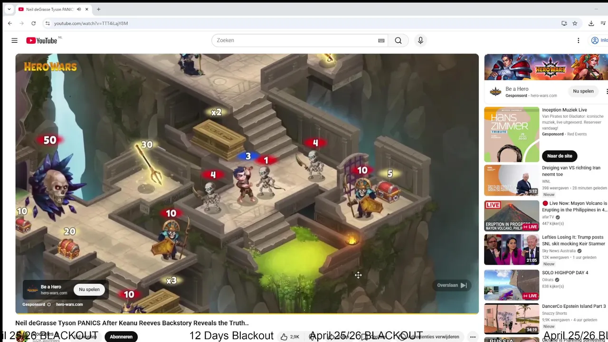Screen dimensions: 608x342
Task: Open browser downloads
Action: 591,23
